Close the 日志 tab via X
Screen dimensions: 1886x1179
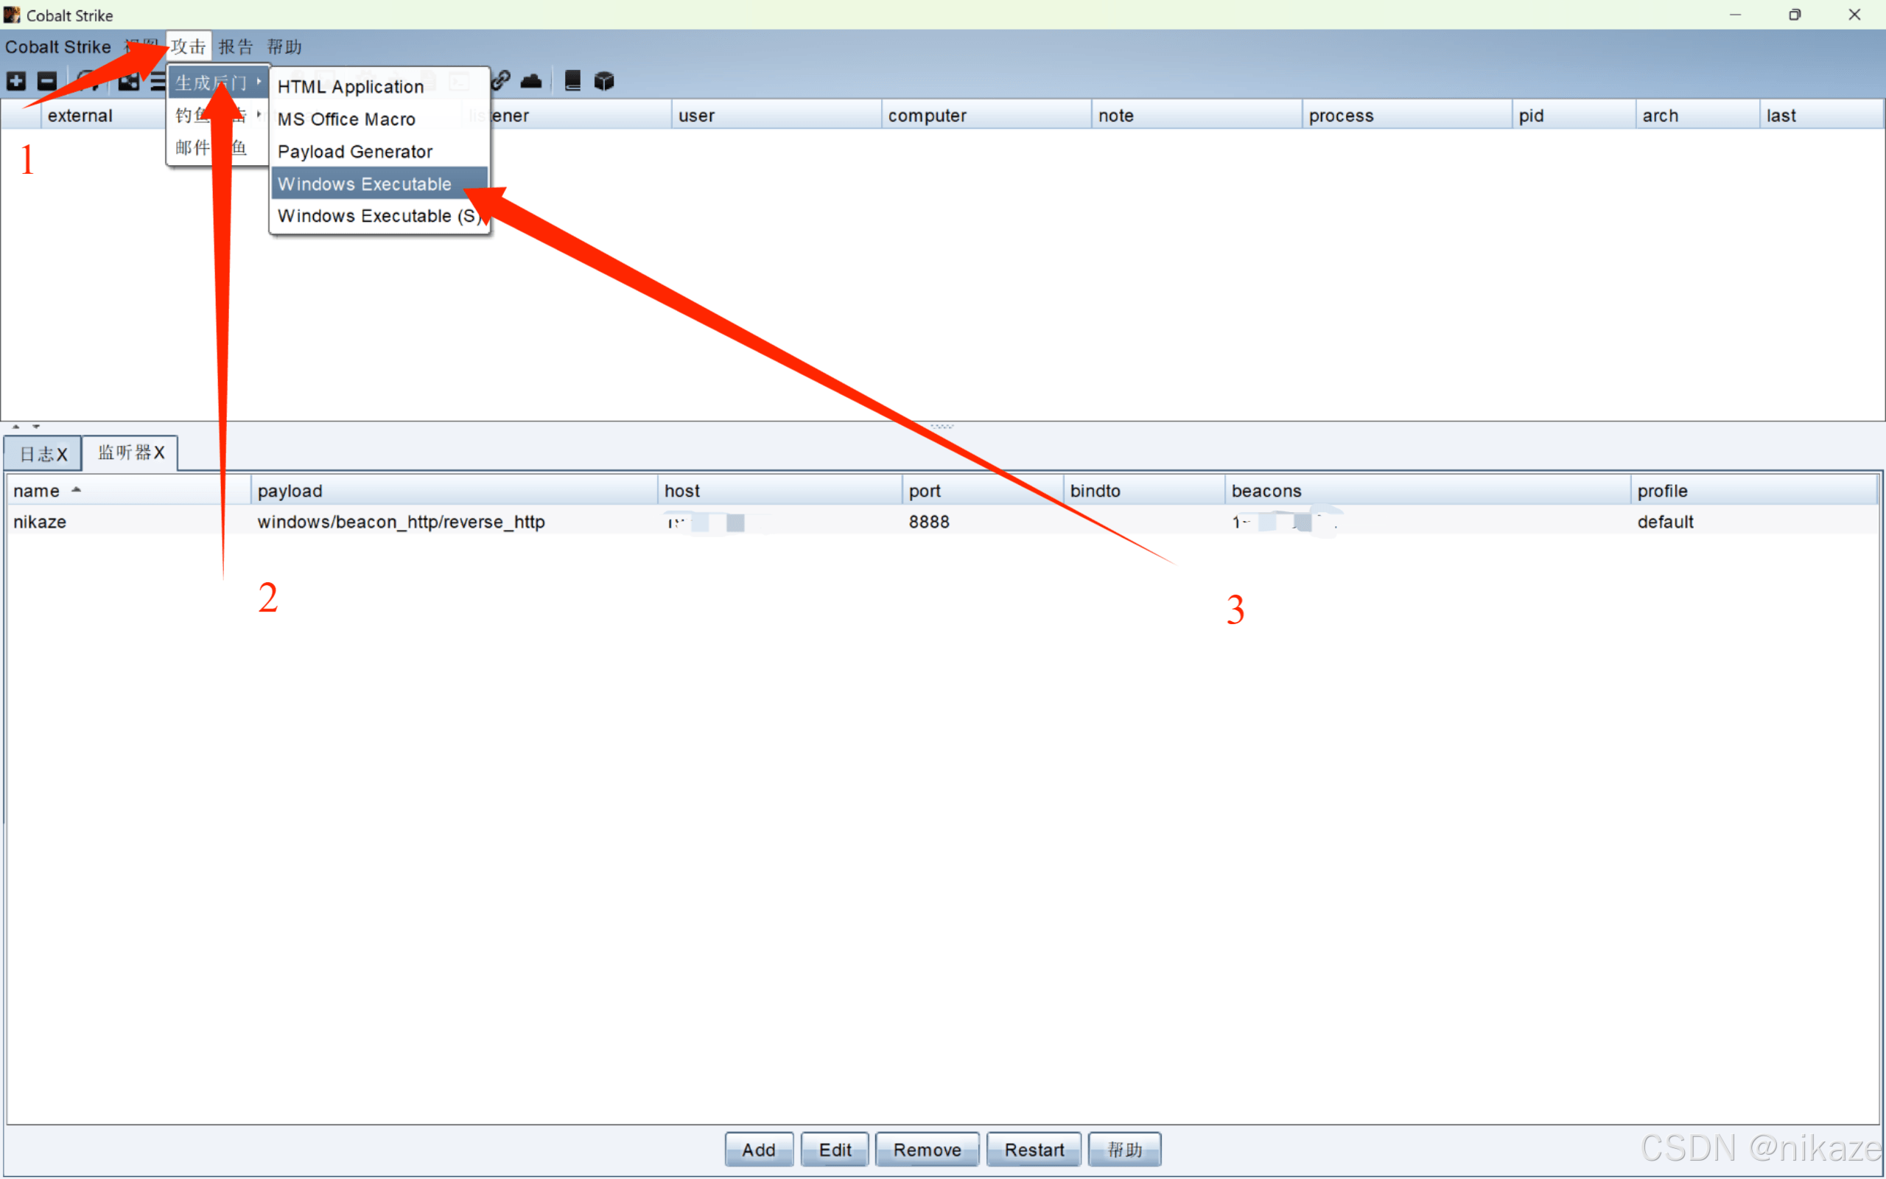coord(63,455)
